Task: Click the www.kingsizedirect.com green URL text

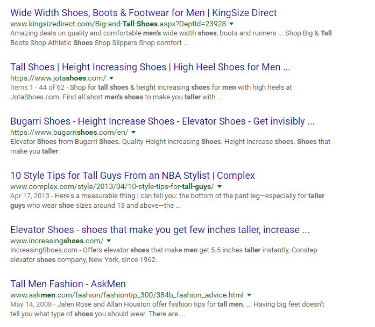Action: 118,24
